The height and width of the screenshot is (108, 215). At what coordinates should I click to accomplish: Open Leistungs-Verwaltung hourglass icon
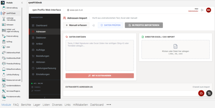tap(4, 19)
